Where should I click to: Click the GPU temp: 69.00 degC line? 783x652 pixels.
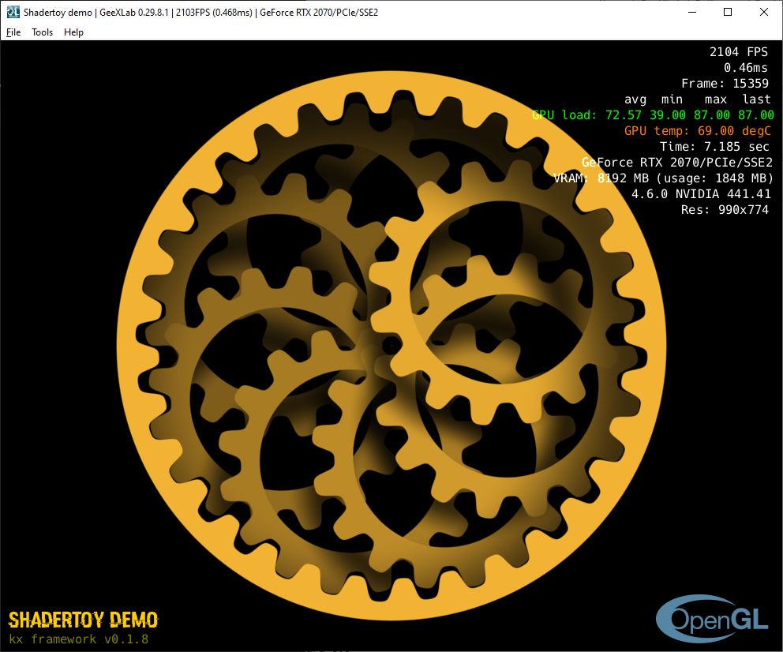point(698,131)
